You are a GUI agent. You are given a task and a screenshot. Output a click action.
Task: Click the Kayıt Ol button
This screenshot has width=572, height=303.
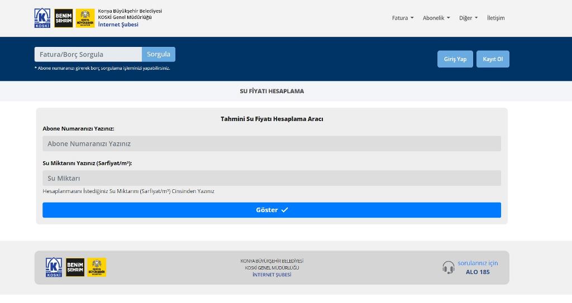pyautogui.click(x=493, y=59)
